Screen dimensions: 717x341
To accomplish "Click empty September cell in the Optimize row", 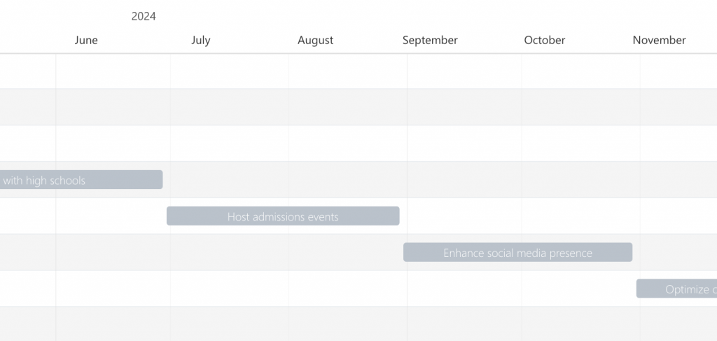I will point(464,288).
